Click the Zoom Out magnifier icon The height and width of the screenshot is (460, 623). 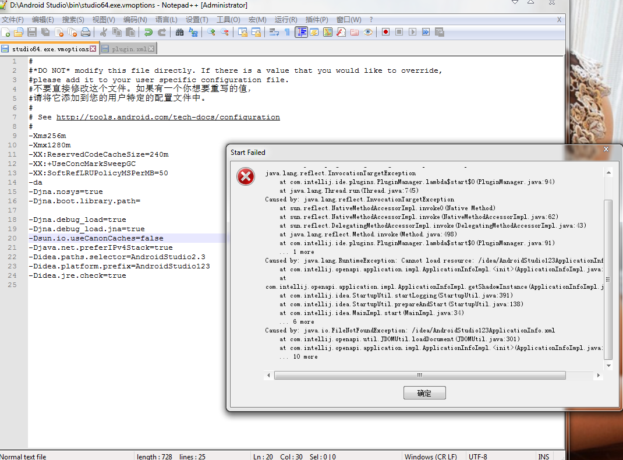tap(225, 32)
